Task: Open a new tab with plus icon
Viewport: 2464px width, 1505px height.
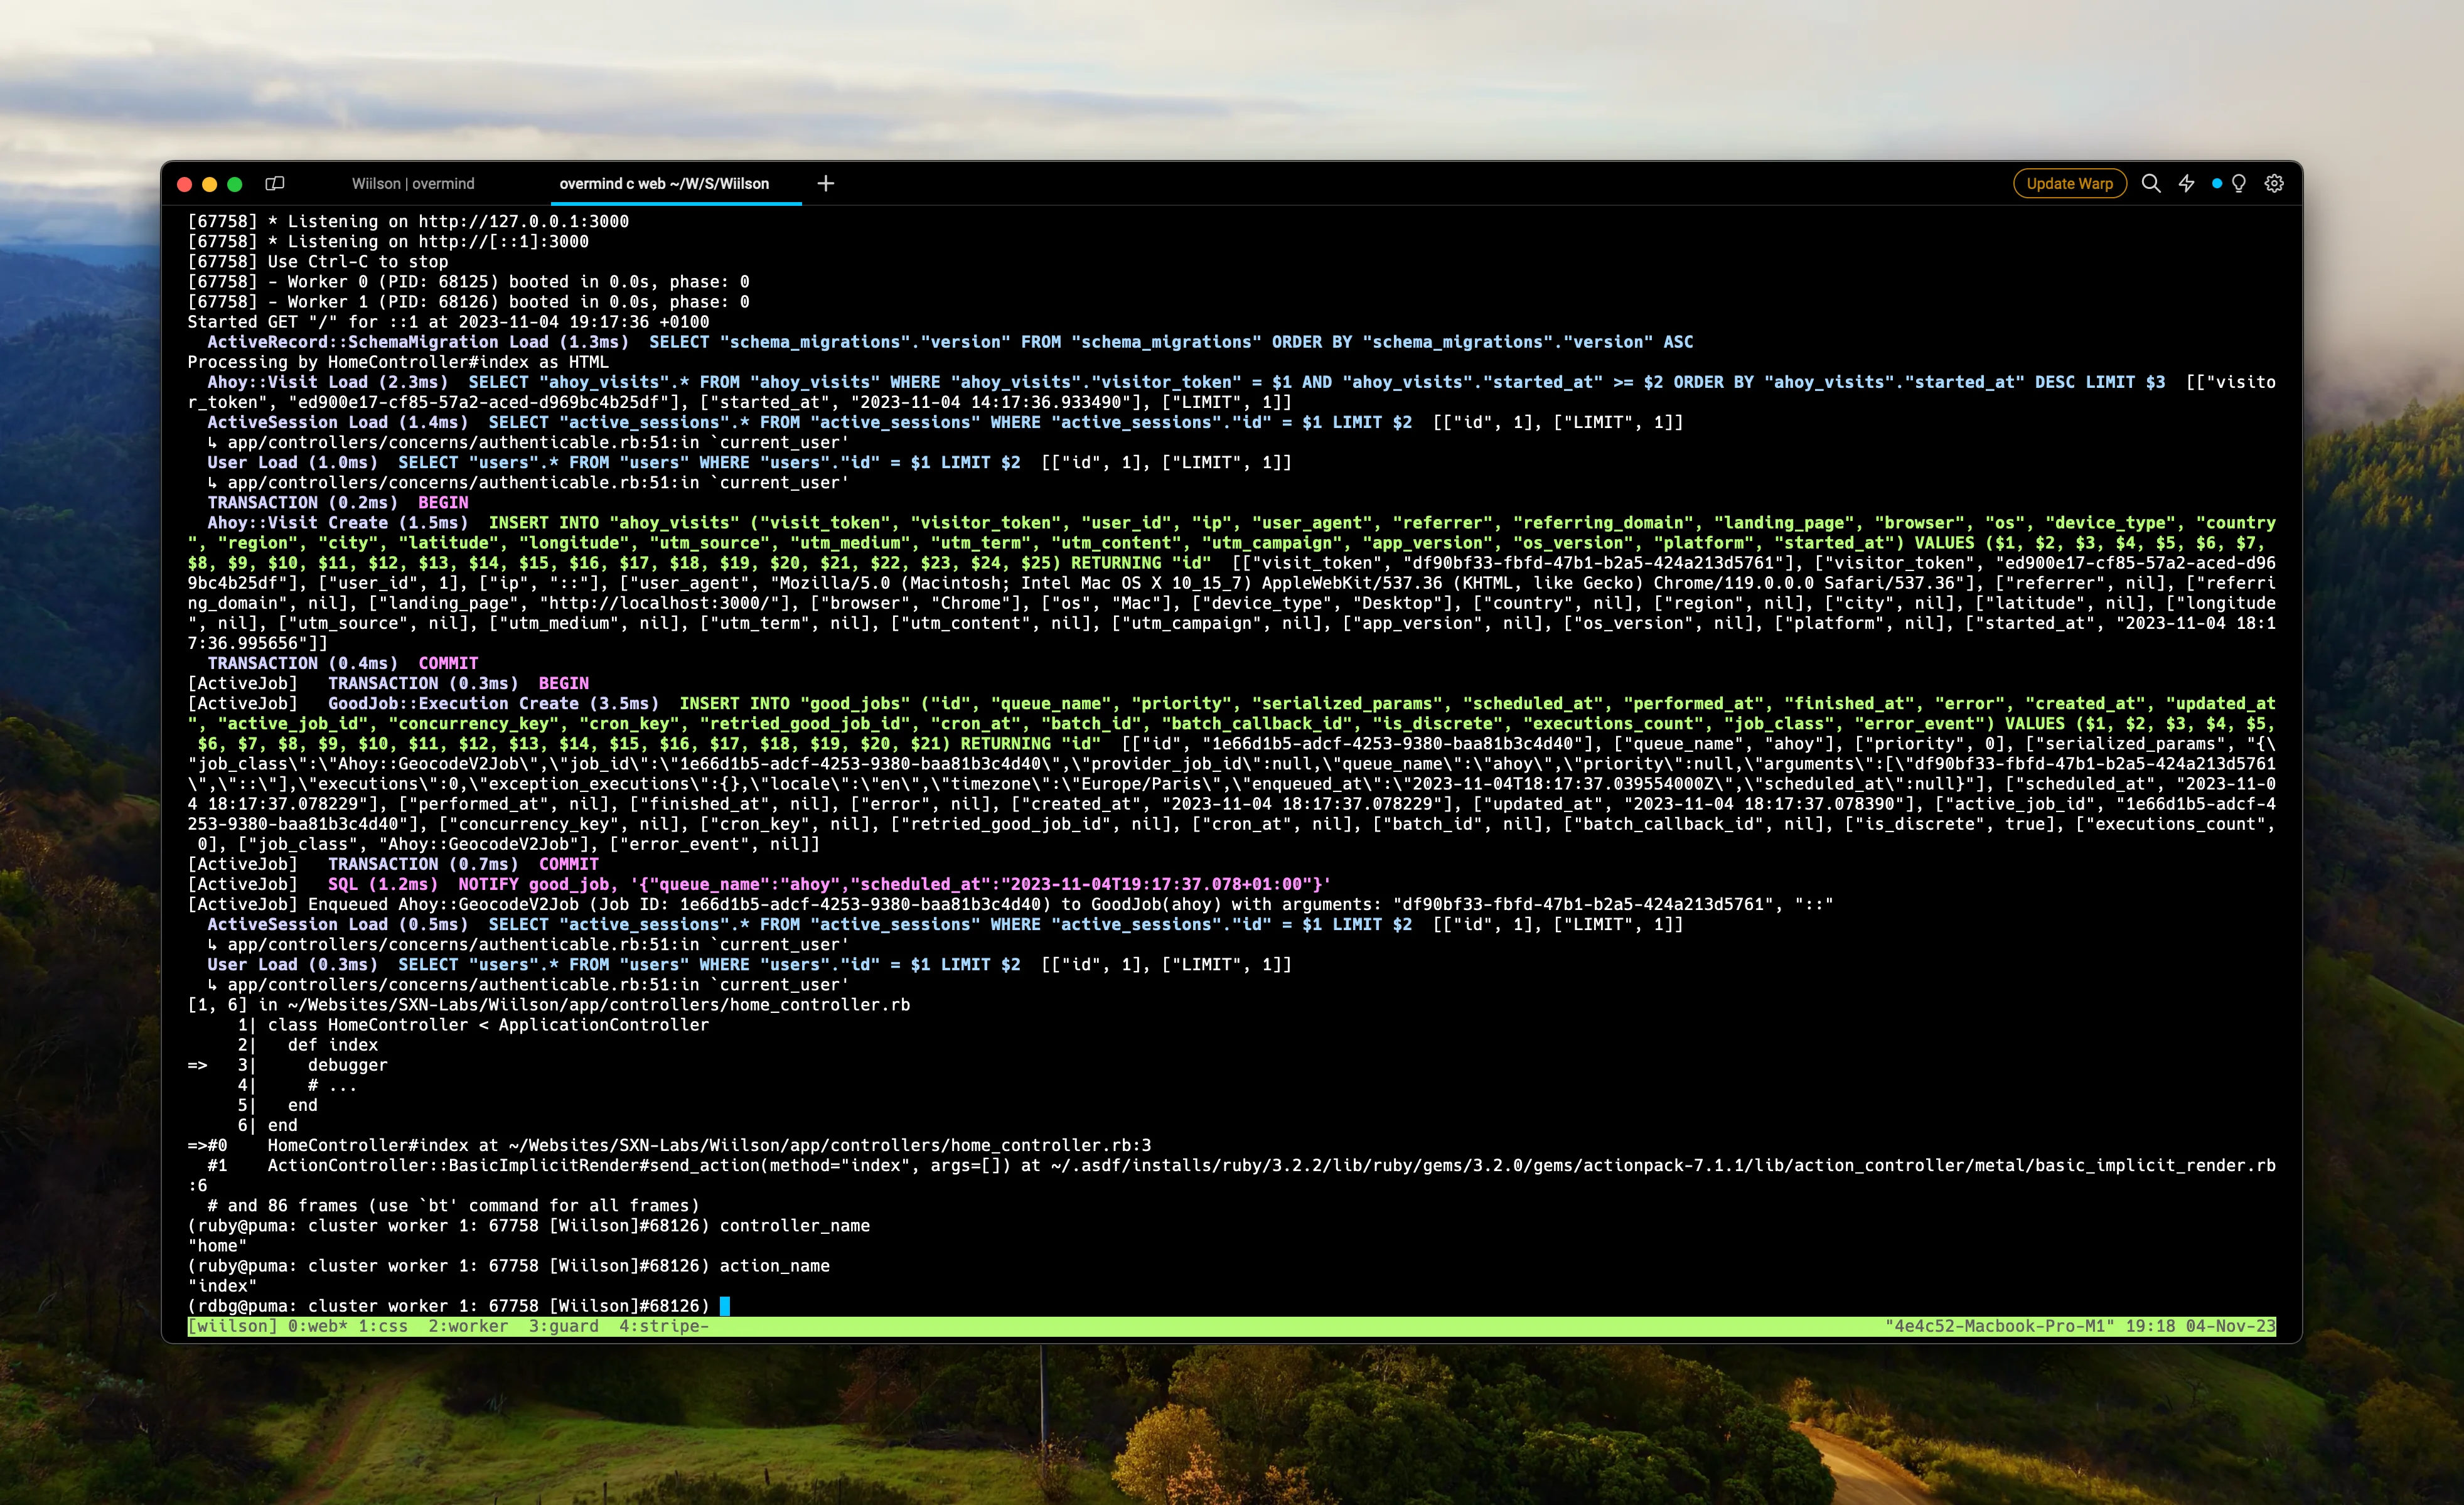Action: 825,183
